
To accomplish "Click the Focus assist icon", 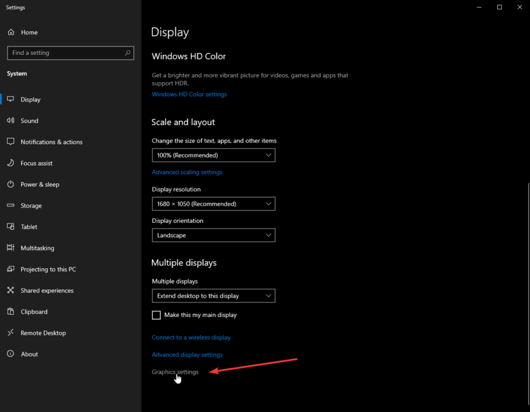I will click(10, 163).
